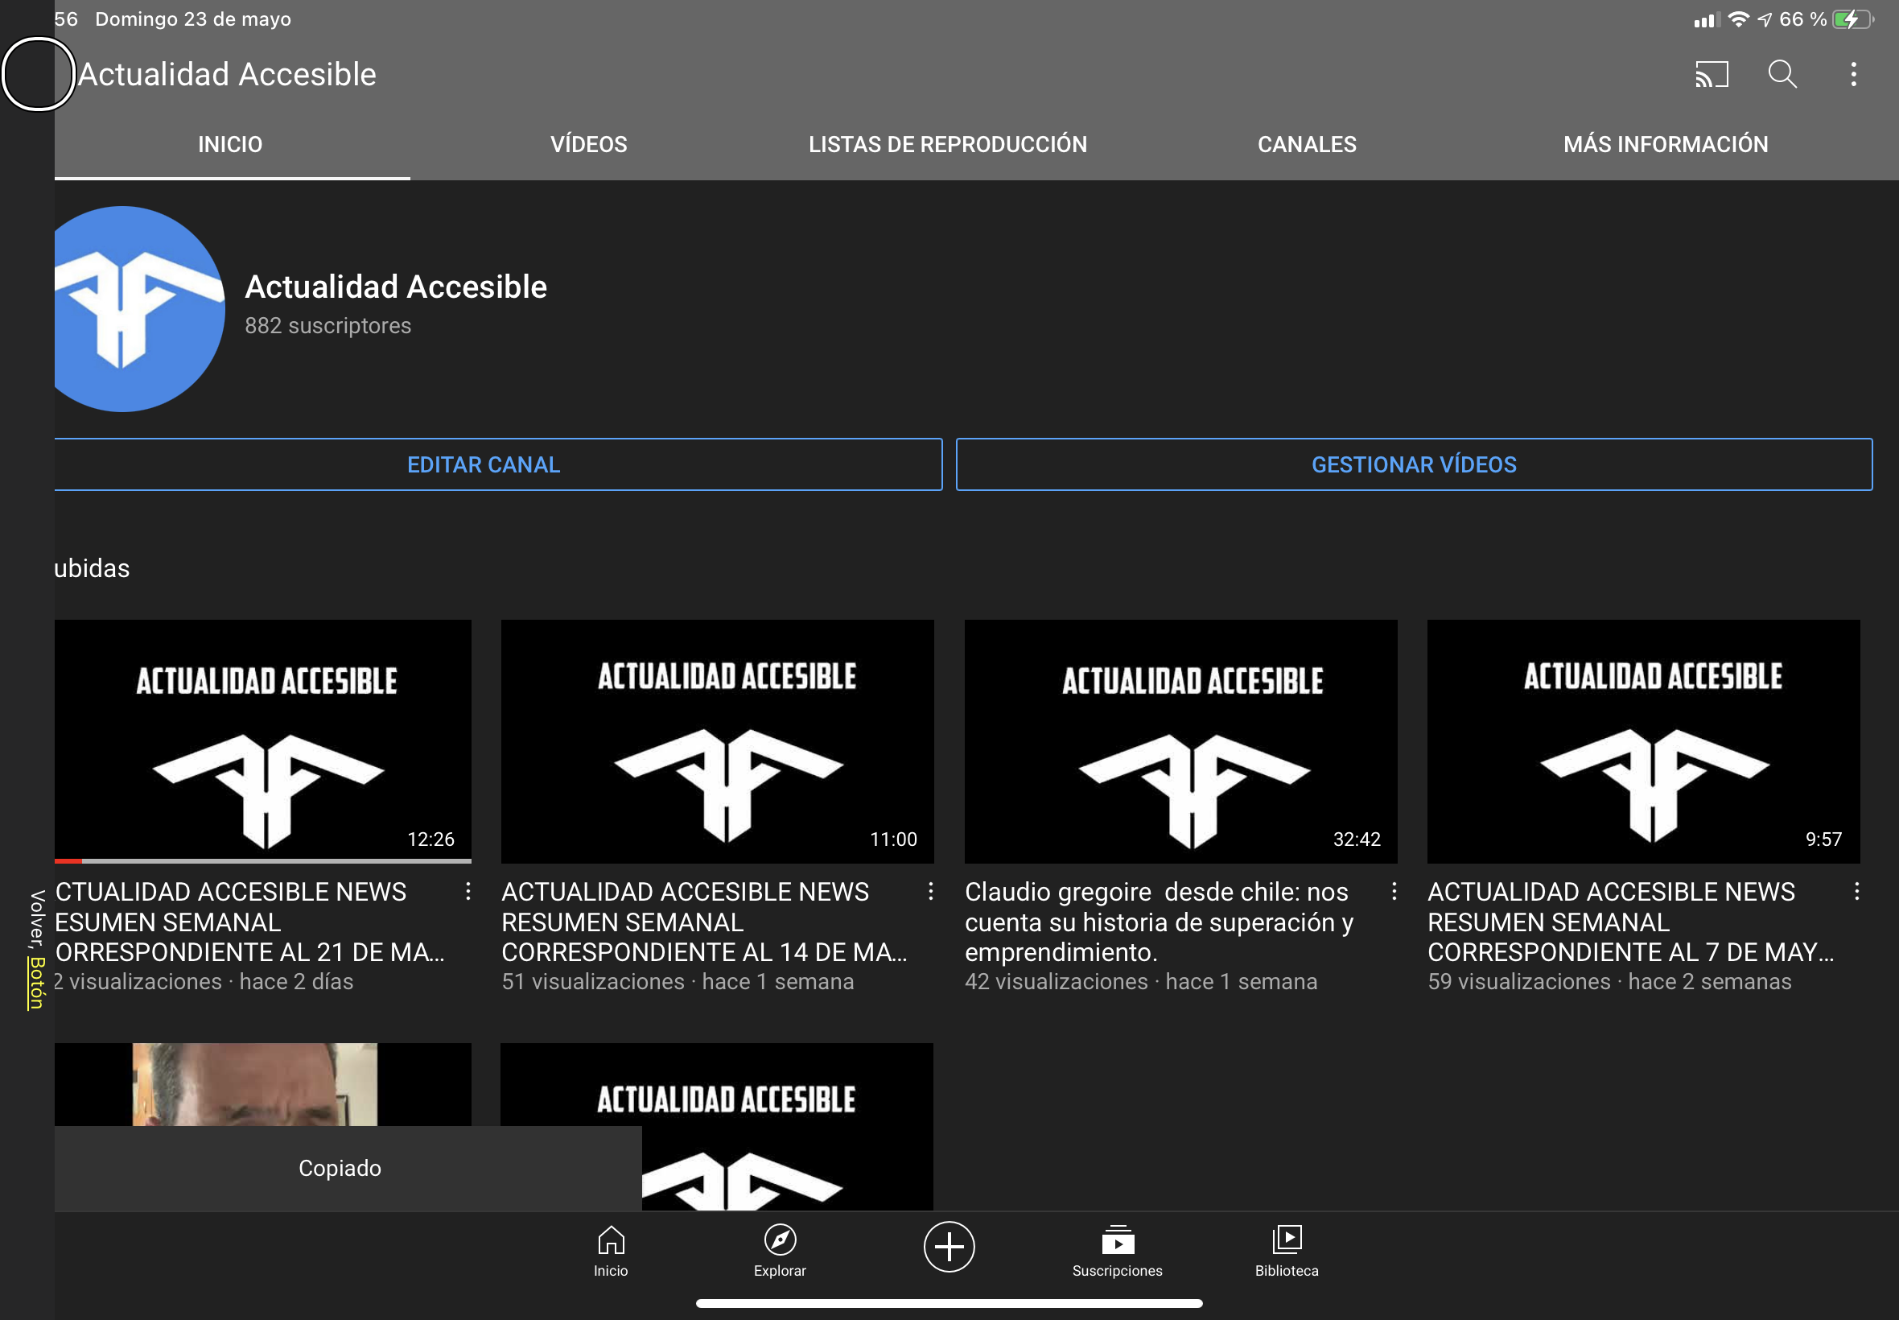Open the search magnifier icon

tap(1782, 74)
